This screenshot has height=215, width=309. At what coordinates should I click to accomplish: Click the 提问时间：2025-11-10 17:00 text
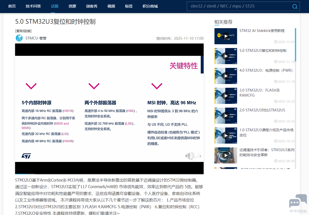[180, 38]
